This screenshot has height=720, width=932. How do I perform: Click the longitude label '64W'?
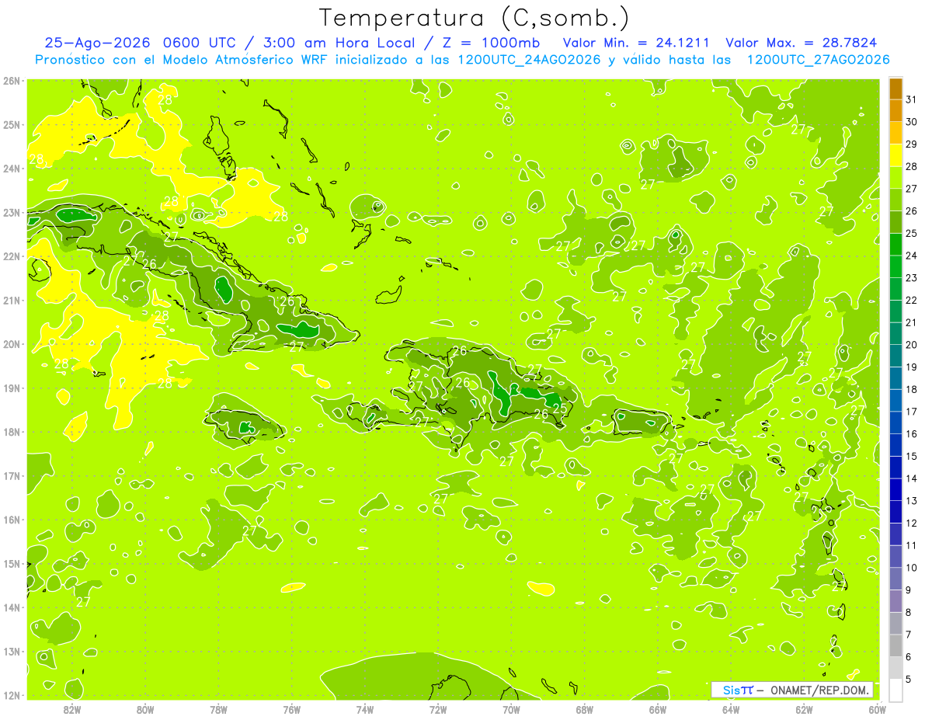pos(730,710)
